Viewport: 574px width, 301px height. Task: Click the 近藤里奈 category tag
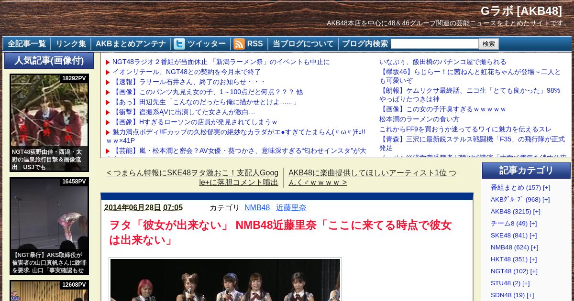(x=291, y=207)
